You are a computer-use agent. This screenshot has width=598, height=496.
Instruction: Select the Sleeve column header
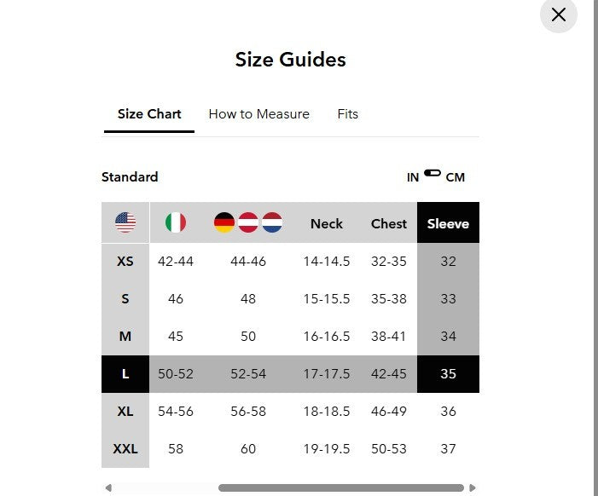[448, 223]
